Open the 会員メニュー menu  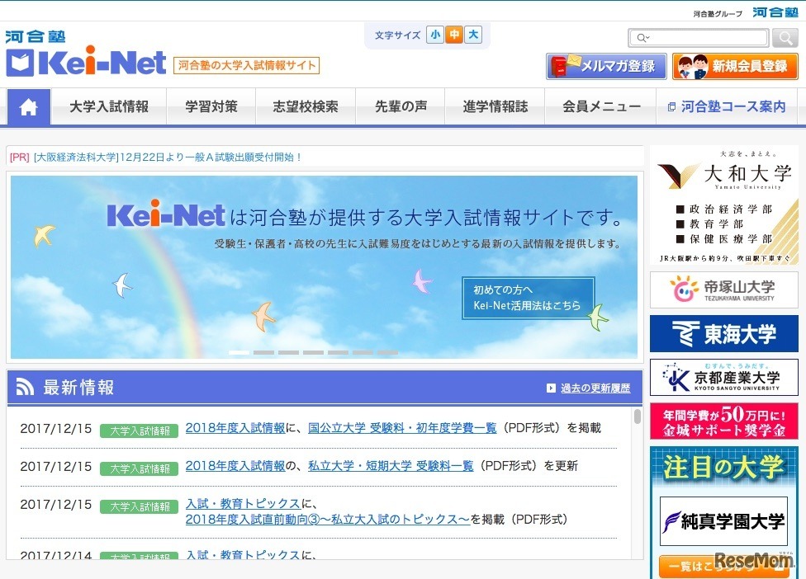[x=601, y=106]
